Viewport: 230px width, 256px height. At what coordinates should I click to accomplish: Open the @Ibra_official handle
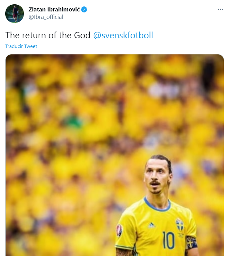pyautogui.click(x=46, y=17)
